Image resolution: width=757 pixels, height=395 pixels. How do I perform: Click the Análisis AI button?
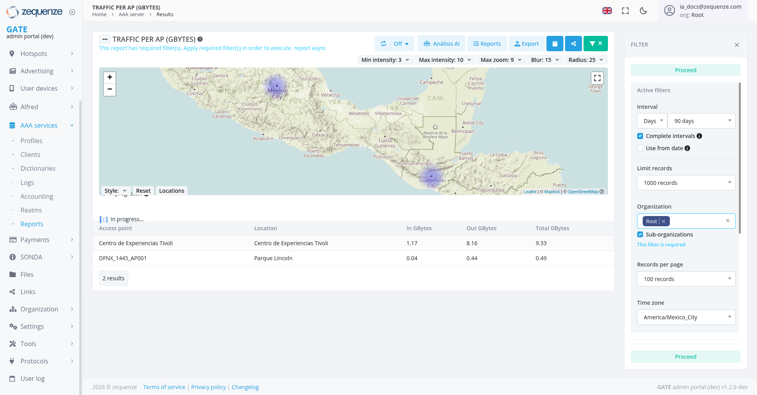coord(442,44)
